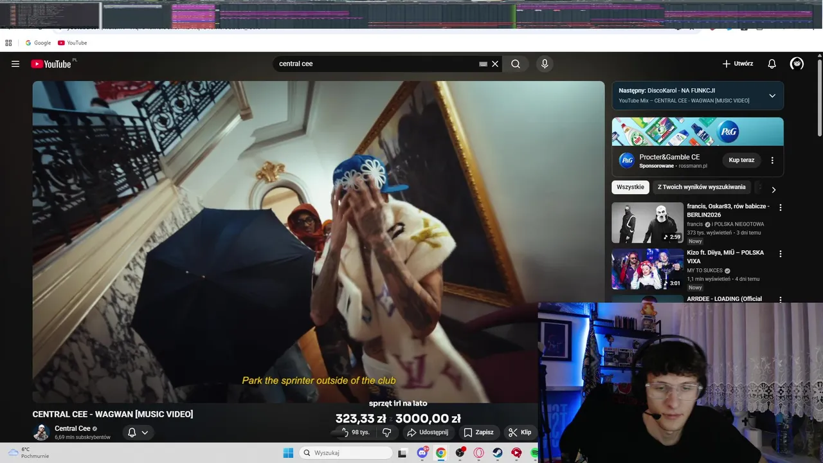The image size is (823, 463).
Task: Dislike the video with thumbs-down
Action: [386, 432]
